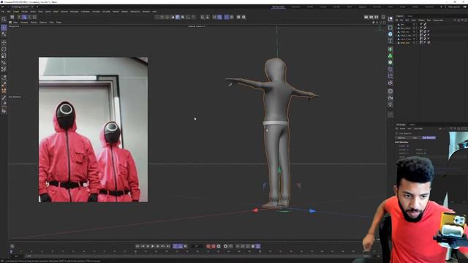Open the Character menu
The image size is (468, 263).
[x=86, y=12]
